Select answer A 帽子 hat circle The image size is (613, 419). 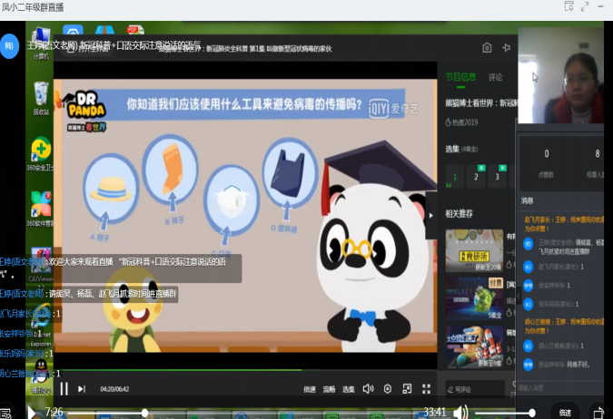tap(111, 189)
